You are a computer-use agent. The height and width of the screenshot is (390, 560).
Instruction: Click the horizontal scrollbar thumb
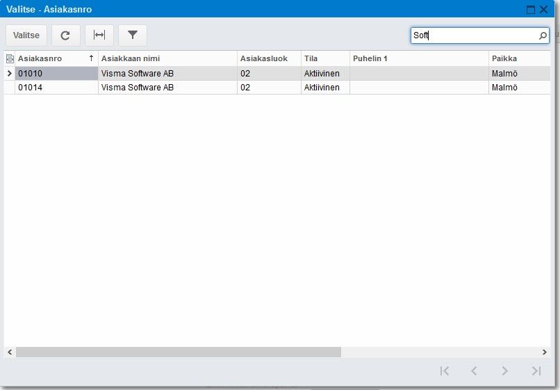point(179,352)
